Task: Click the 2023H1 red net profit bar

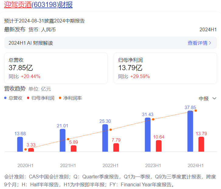Action: 159,146
